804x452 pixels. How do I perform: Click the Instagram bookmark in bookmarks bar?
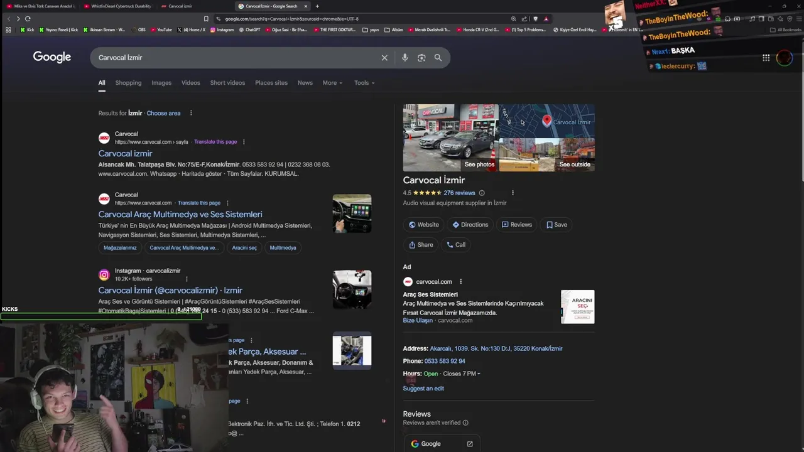point(222,30)
